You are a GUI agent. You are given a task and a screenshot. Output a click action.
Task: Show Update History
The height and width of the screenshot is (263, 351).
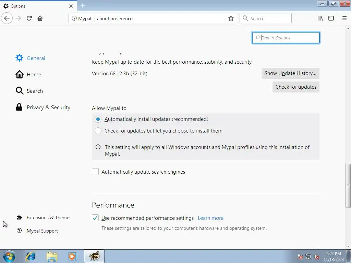290,73
